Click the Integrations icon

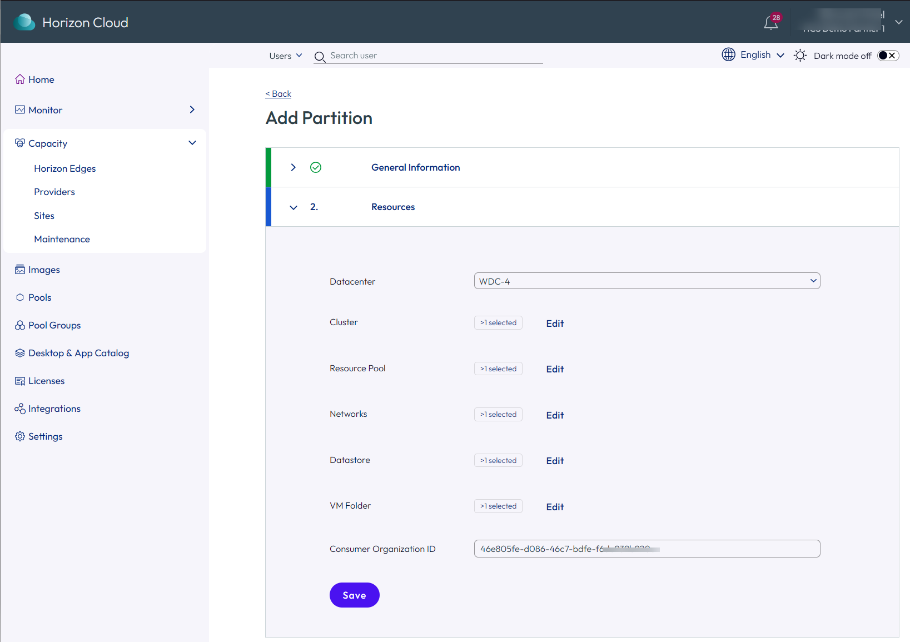(x=20, y=409)
